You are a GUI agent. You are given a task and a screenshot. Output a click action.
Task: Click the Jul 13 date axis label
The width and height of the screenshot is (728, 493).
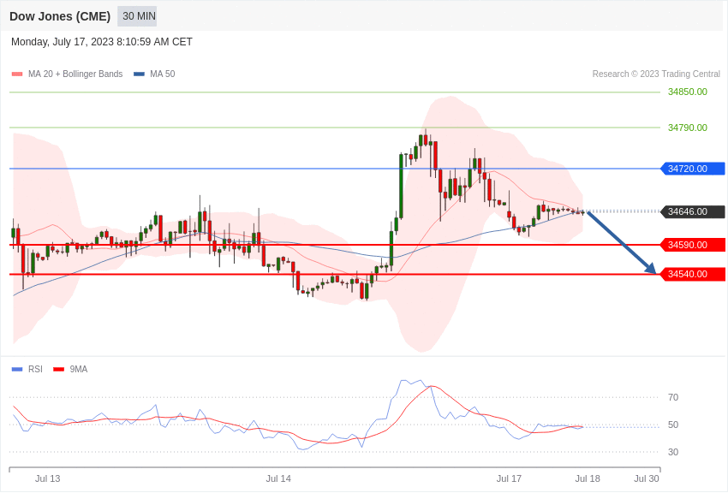pos(48,478)
